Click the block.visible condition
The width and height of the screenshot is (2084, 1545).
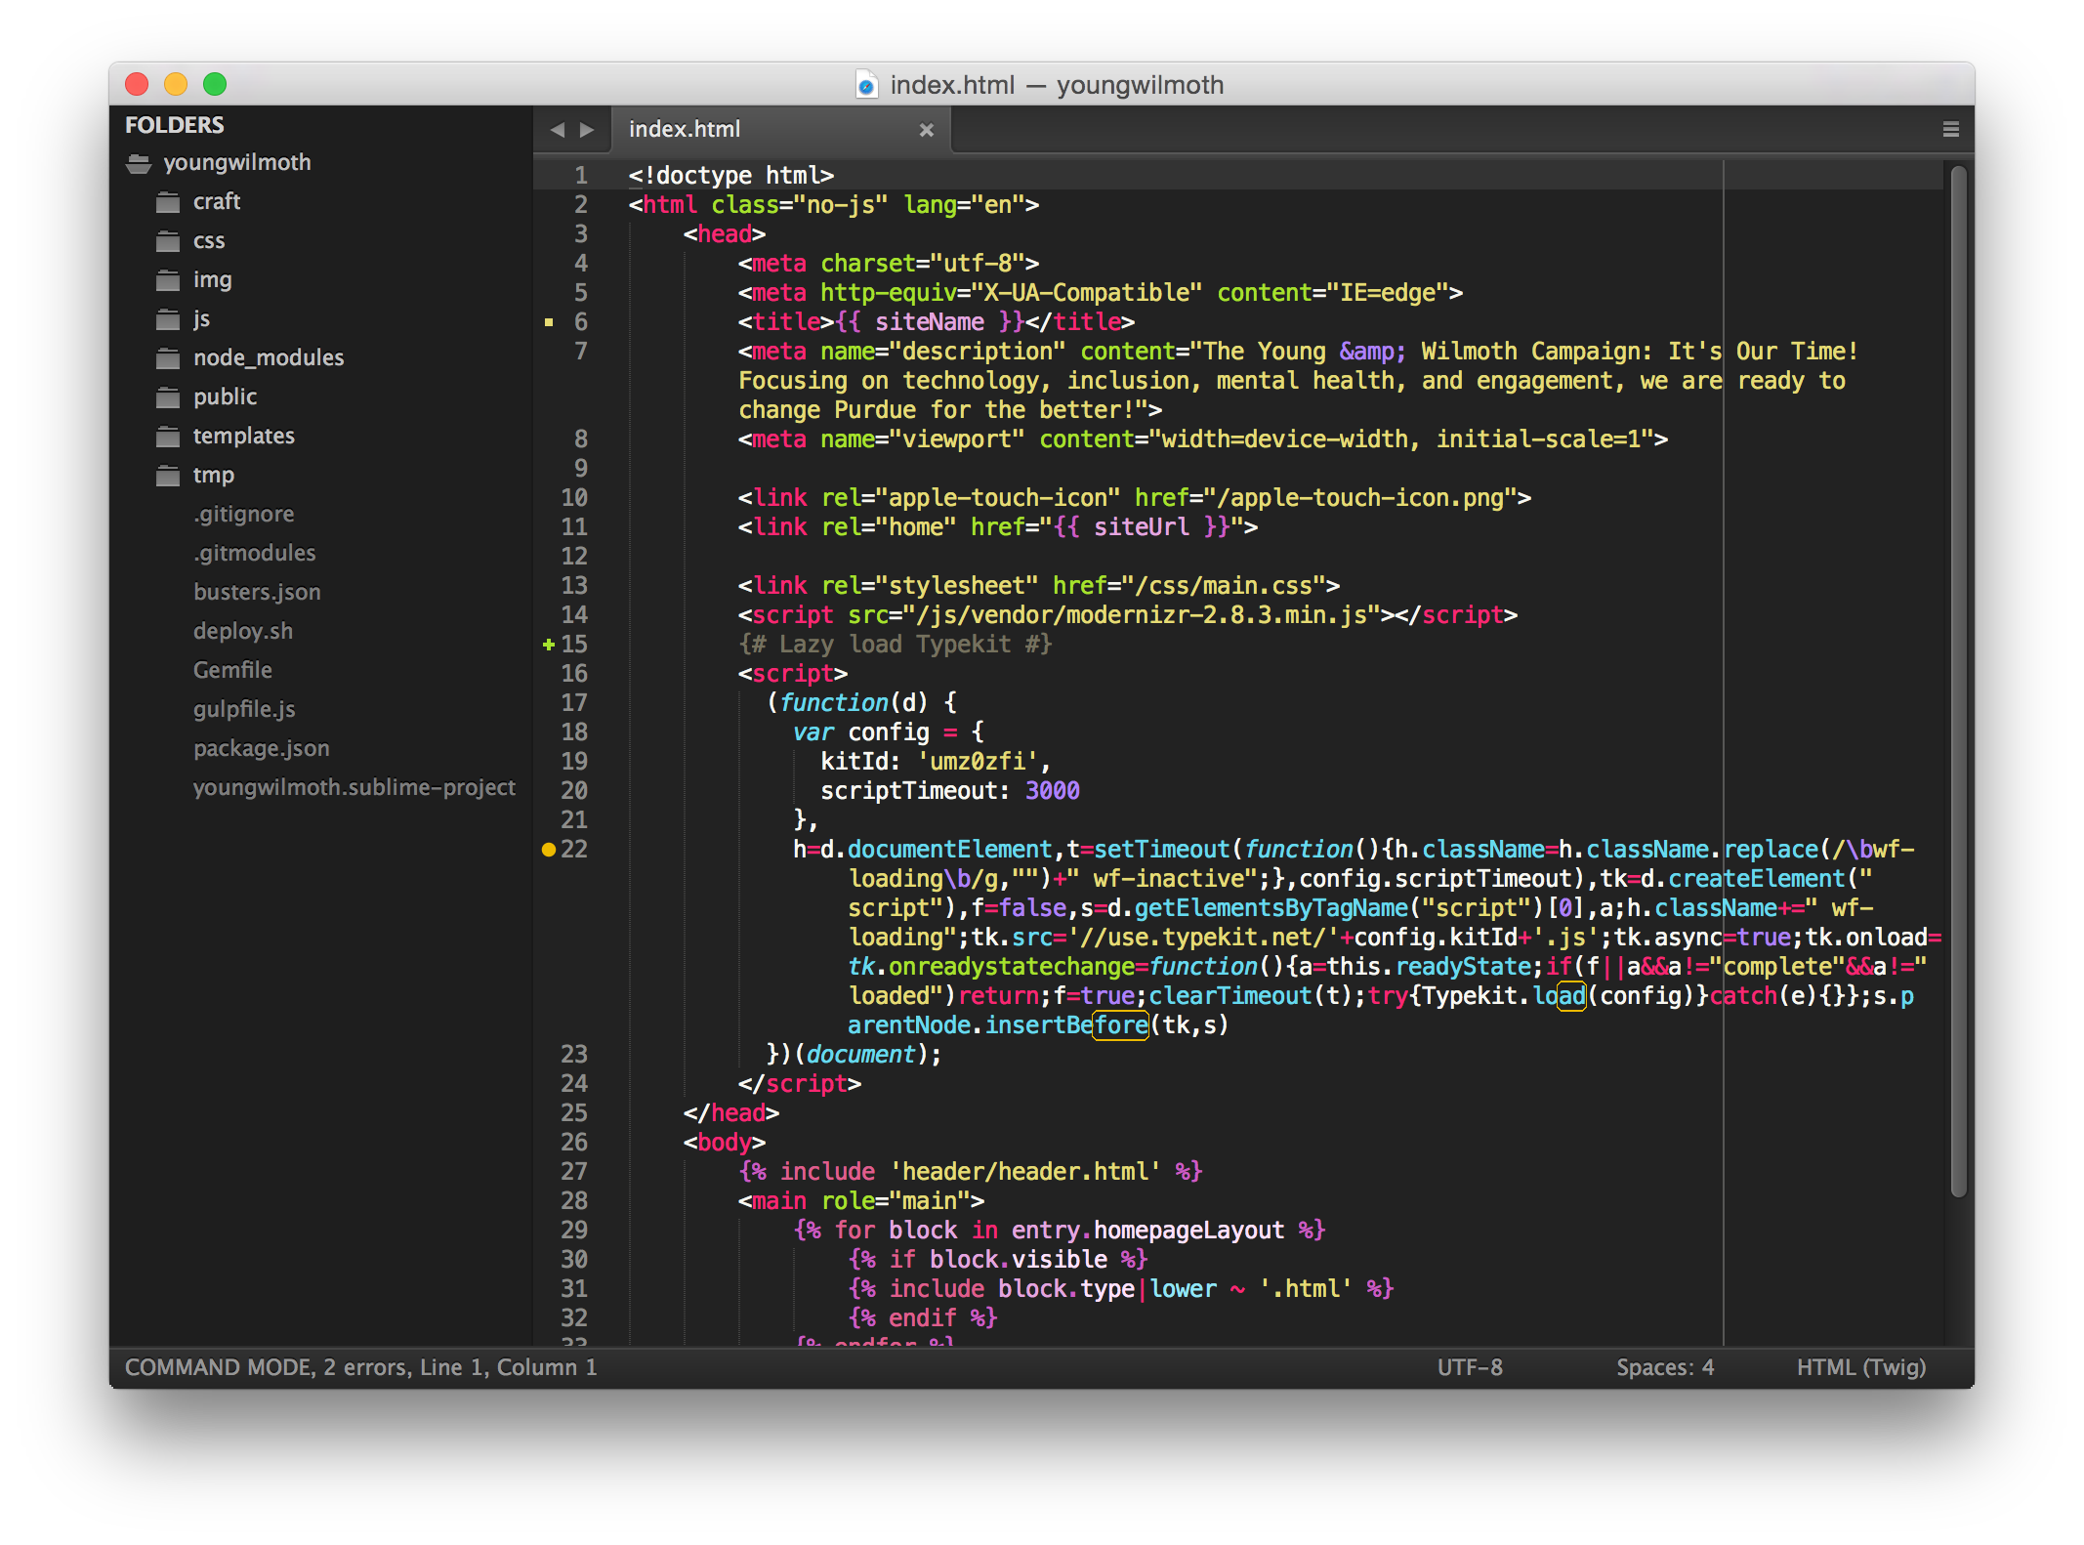click(1019, 1260)
